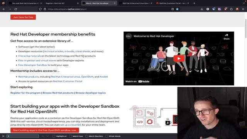Open the video channel avatar icon
The width and height of the screenshot is (247, 139).
[129, 36]
